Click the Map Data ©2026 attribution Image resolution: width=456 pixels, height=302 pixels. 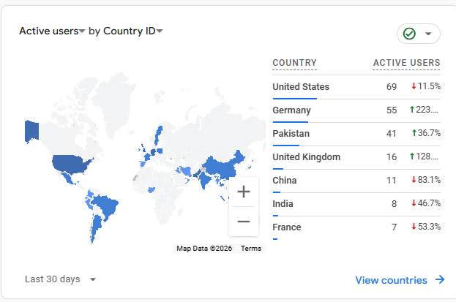[x=204, y=249]
